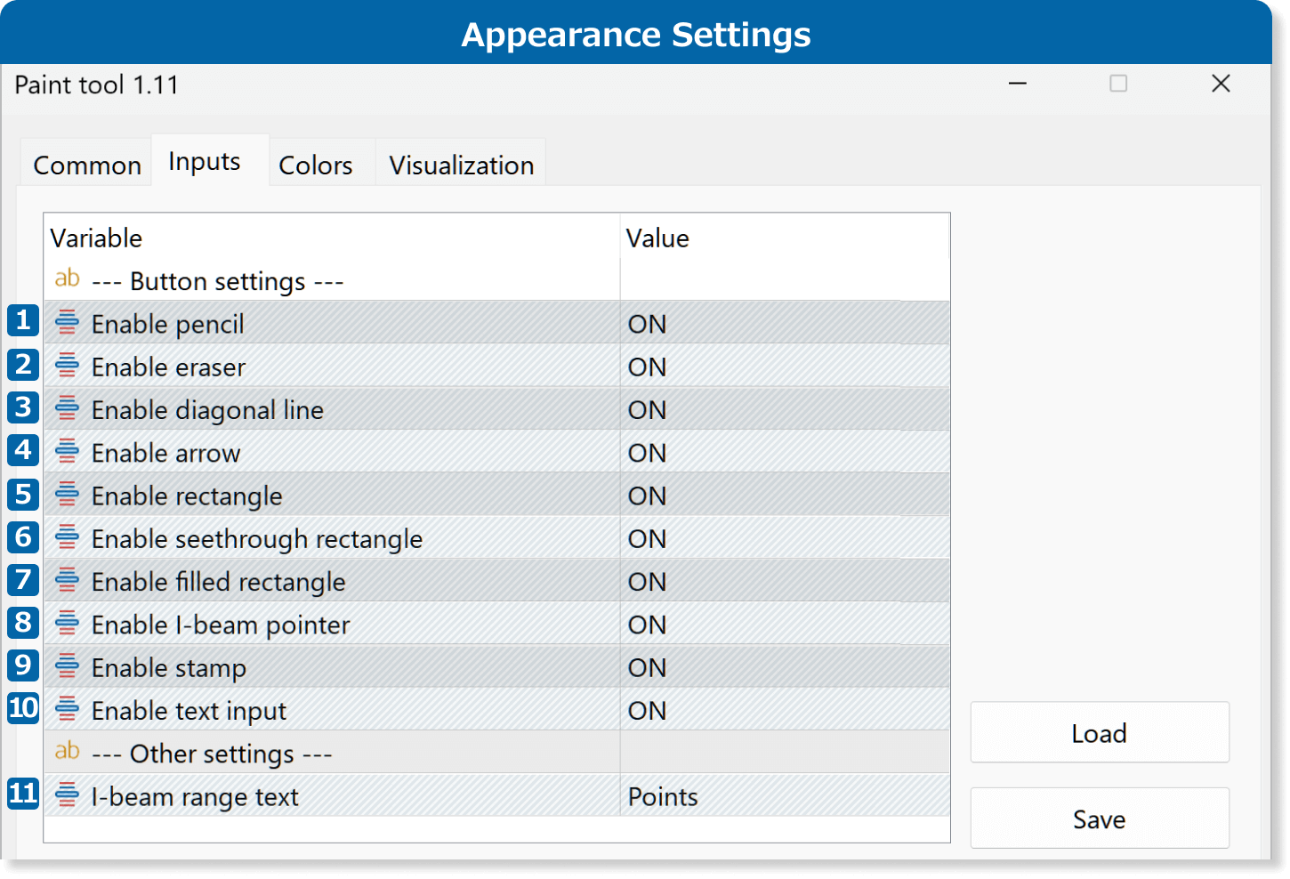Click the ab icon for Other settings
1290x879 pixels.
67,752
